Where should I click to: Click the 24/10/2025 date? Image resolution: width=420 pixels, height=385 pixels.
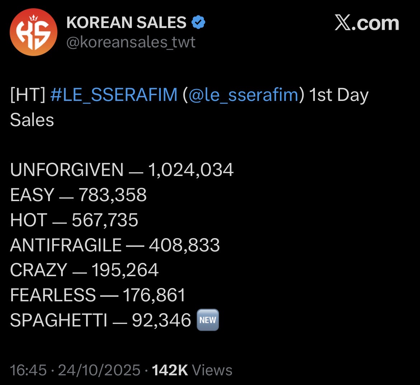click(99, 370)
